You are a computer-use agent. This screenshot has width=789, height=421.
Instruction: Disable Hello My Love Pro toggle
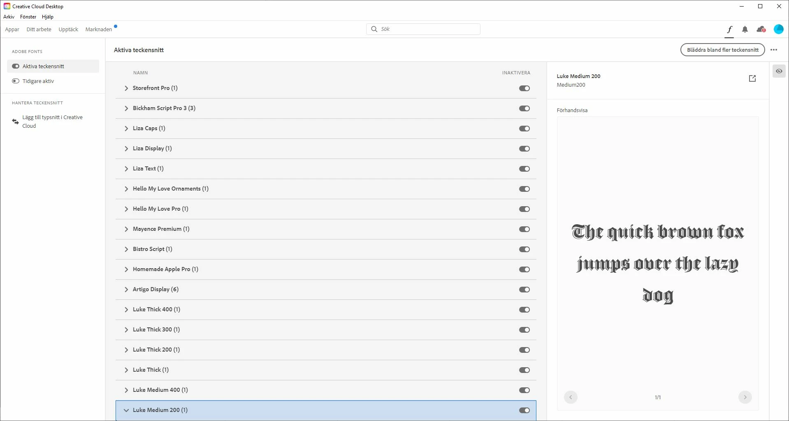point(524,209)
